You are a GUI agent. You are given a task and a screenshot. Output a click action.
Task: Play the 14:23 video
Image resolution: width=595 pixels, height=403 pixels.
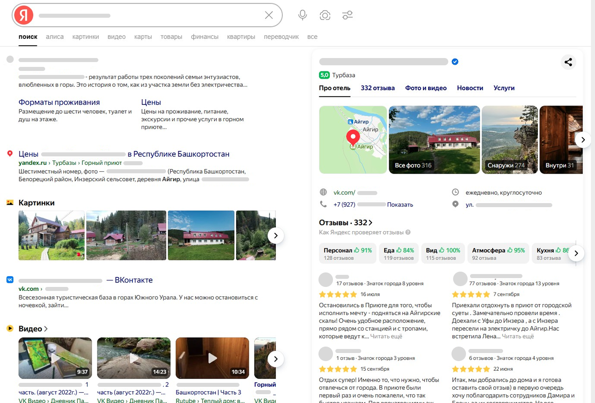(134, 358)
